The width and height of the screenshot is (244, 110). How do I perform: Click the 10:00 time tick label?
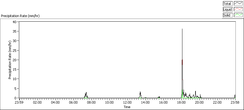109,102
